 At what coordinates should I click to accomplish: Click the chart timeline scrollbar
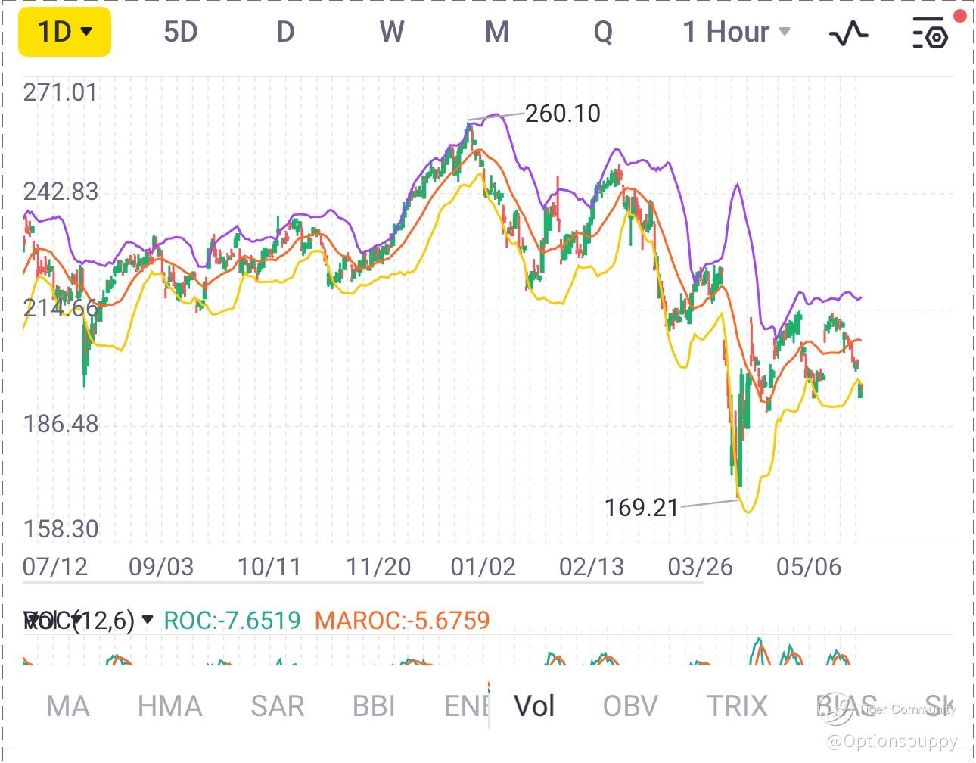(363, 582)
